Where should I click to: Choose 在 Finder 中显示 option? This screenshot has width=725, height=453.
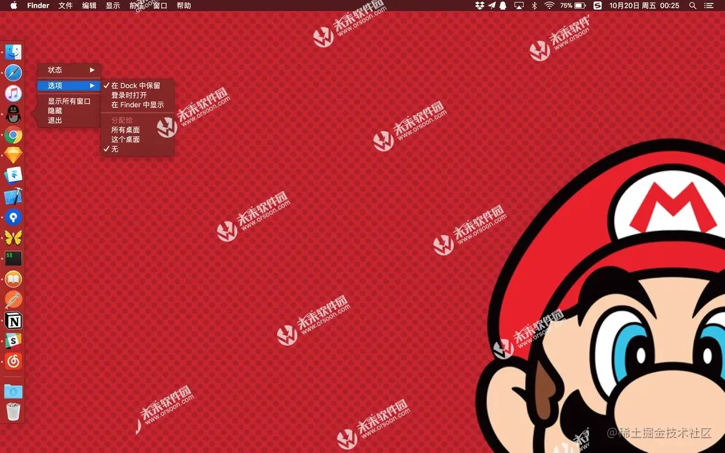point(137,105)
